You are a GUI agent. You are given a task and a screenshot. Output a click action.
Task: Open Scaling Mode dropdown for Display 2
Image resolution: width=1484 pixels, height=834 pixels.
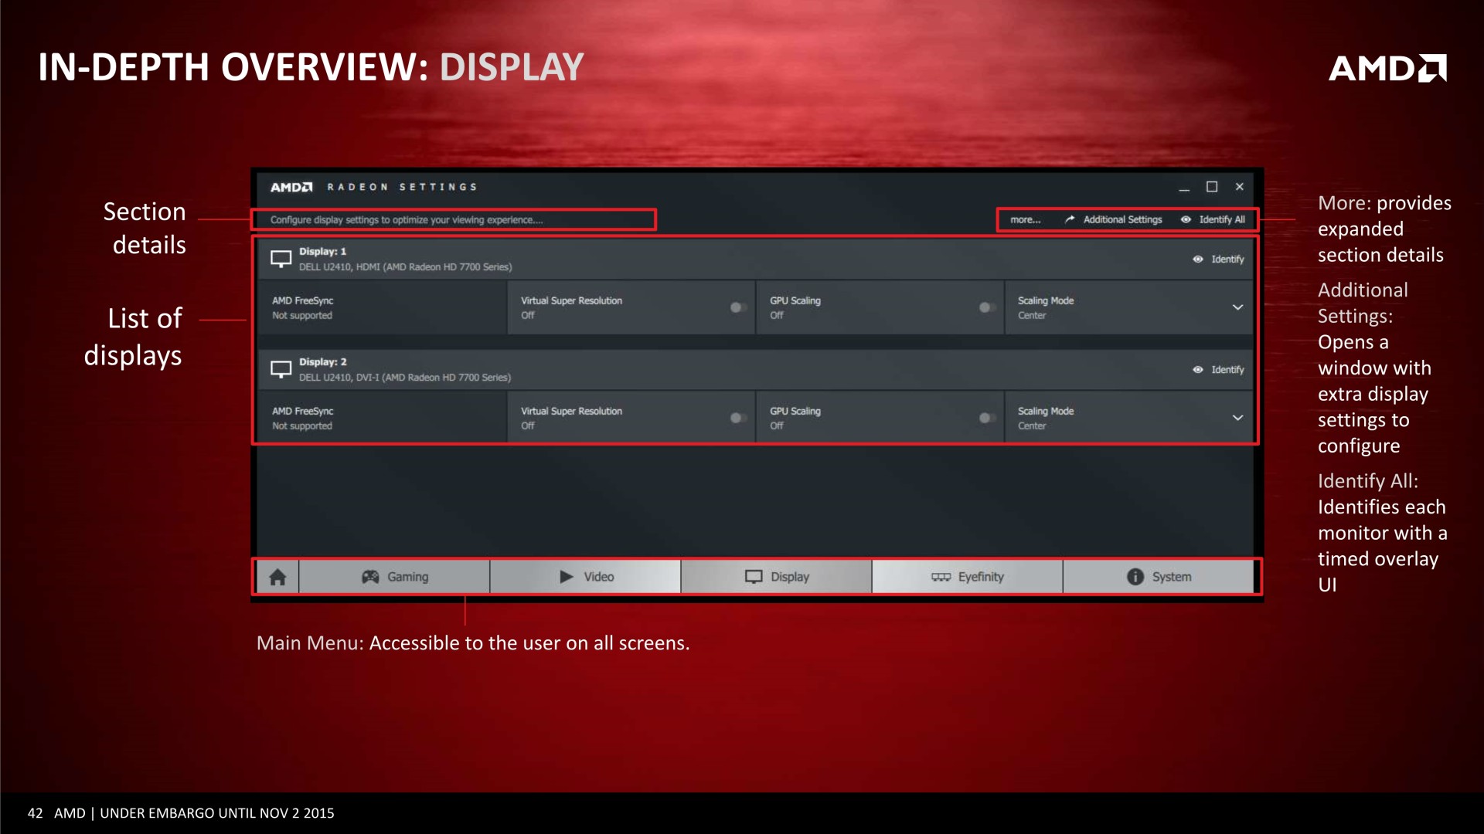coord(1237,418)
